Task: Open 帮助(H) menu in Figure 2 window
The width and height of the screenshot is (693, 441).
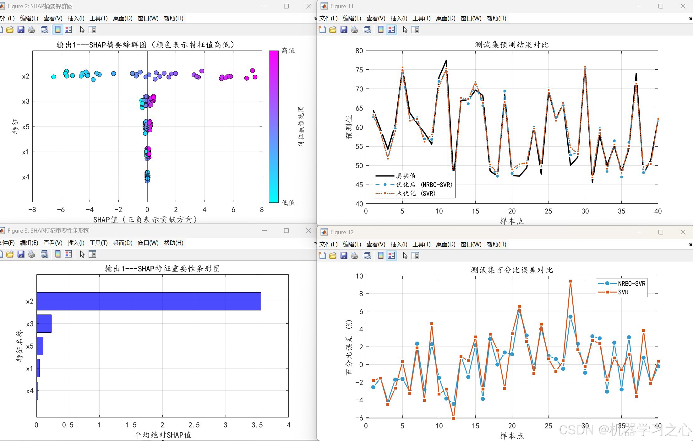Action: click(x=173, y=19)
